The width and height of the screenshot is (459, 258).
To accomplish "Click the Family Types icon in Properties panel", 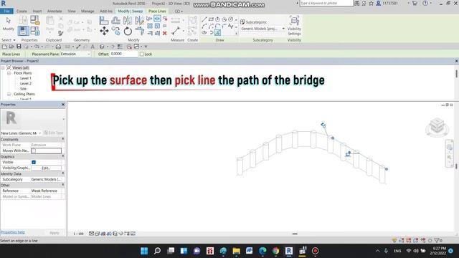I will click(x=35, y=31).
